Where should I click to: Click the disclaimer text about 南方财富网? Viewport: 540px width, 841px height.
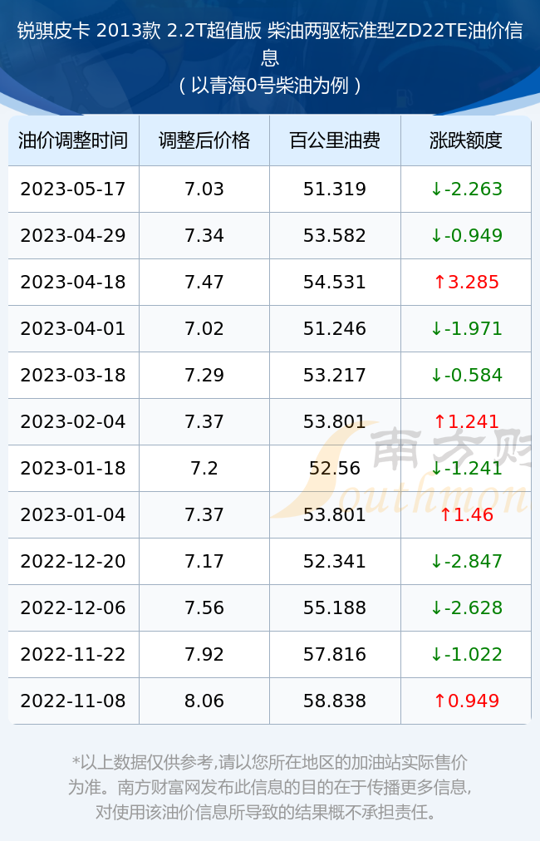coord(270,787)
